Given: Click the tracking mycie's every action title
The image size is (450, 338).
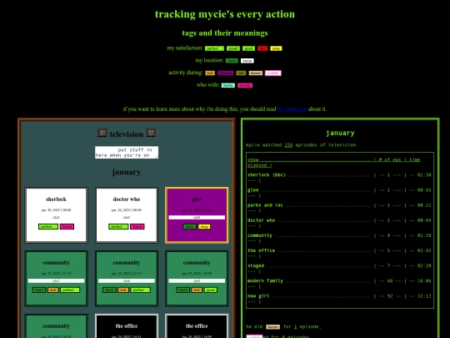Looking at the screenshot, I should click(225, 14).
